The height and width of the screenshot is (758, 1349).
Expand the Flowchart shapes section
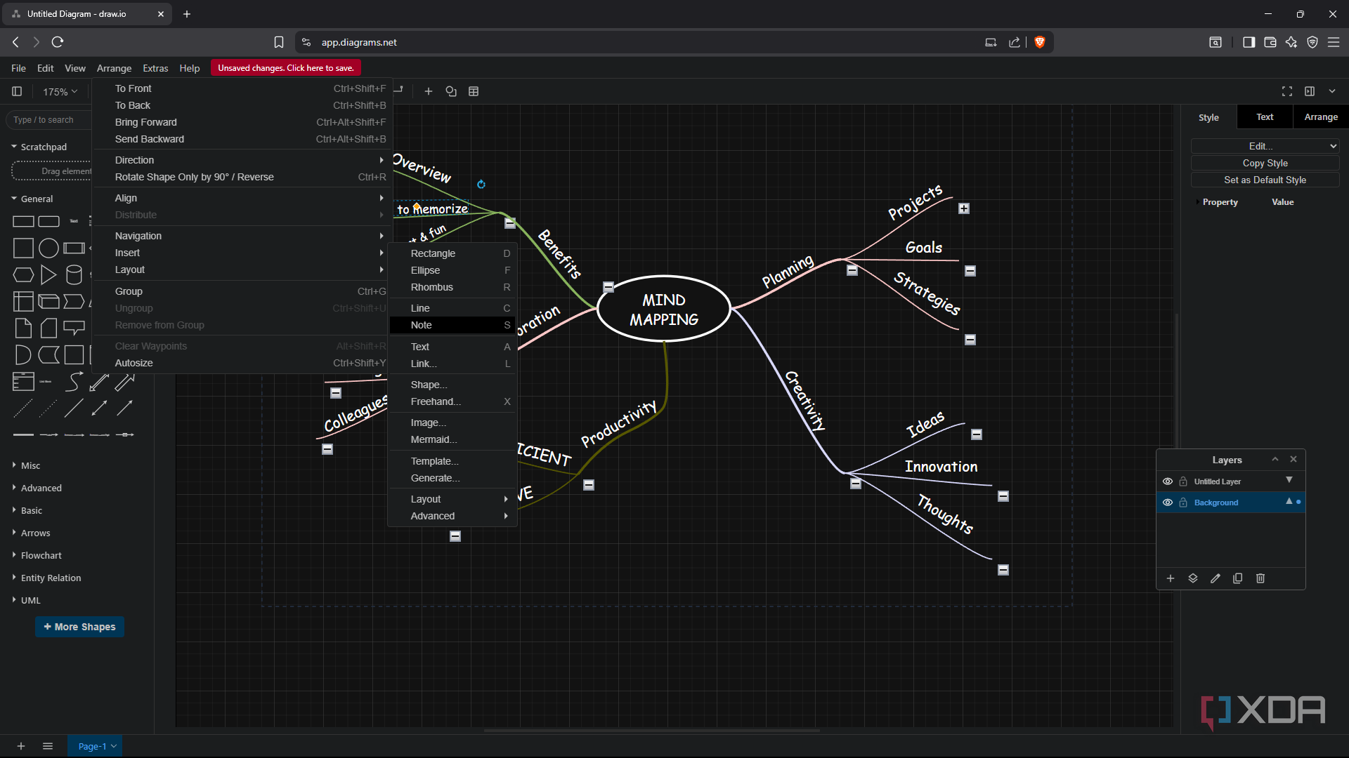(x=41, y=555)
